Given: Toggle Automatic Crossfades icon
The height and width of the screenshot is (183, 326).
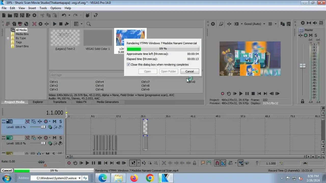Looking at the screenshot, I should (x=223, y=163).
